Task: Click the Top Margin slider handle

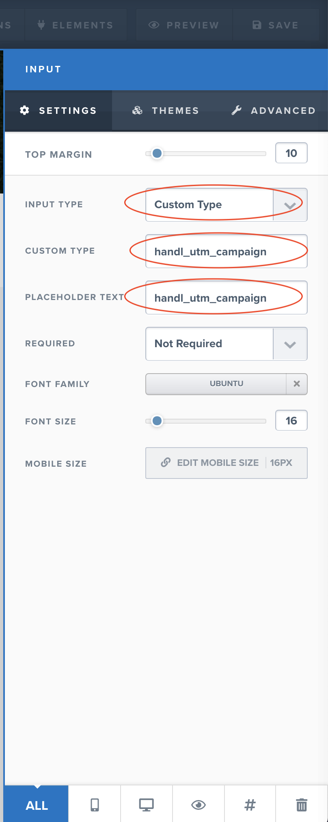Action: [x=157, y=153]
